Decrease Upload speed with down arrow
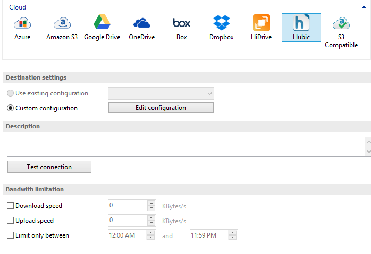Screen dimensions: 371x254 click(x=151, y=223)
